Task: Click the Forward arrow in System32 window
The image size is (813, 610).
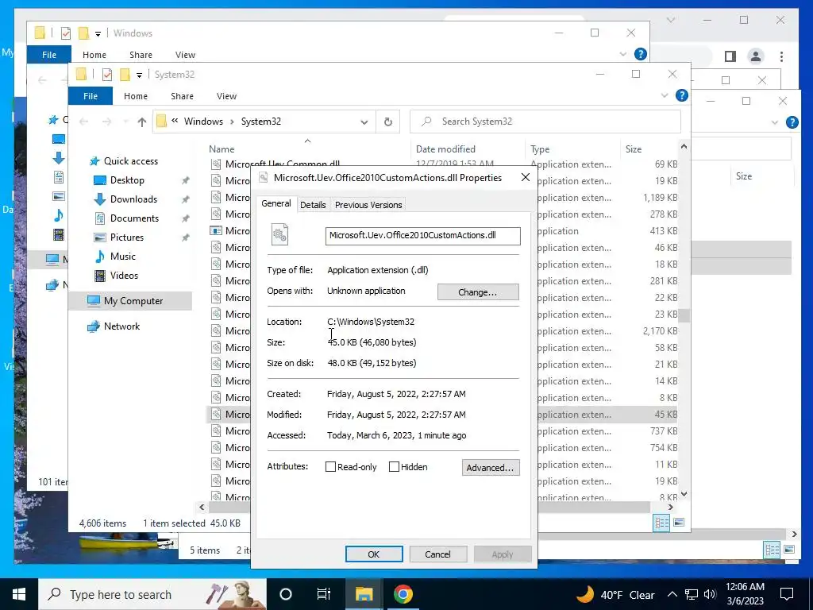Action: (x=106, y=122)
